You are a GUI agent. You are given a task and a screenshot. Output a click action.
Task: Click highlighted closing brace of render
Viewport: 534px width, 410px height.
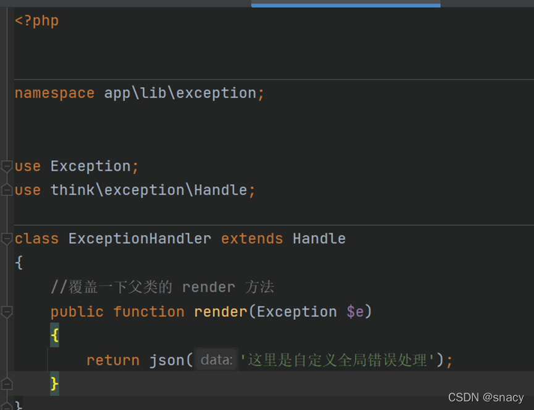pyautogui.click(x=54, y=384)
